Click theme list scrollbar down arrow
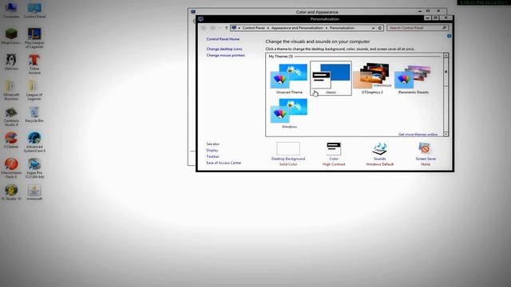Viewport: 511px width, 287px height. 446,134
